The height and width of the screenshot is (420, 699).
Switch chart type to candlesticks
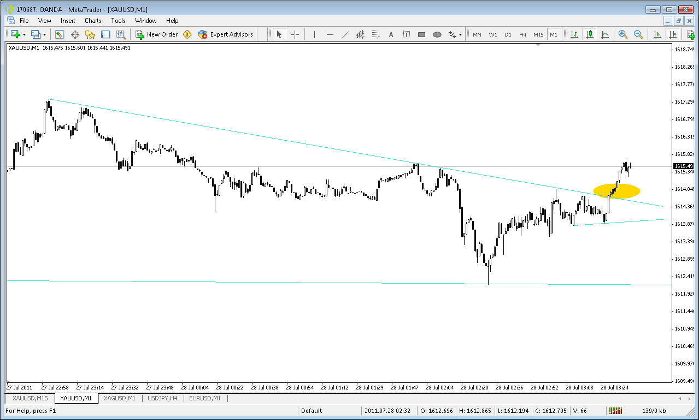590,34
